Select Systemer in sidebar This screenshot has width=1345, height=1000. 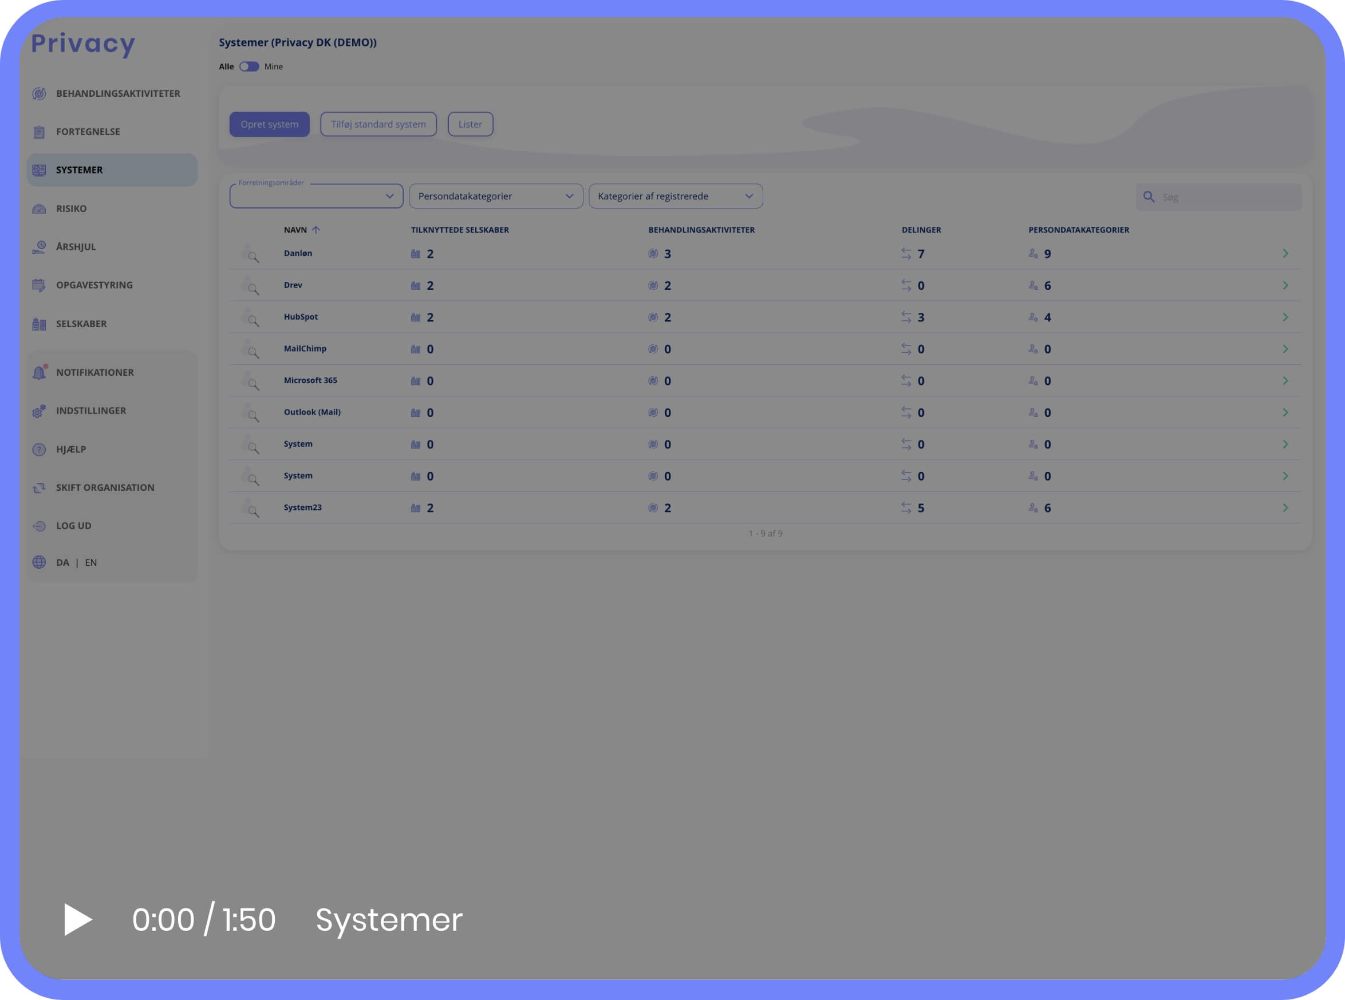(x=113, y=170)
